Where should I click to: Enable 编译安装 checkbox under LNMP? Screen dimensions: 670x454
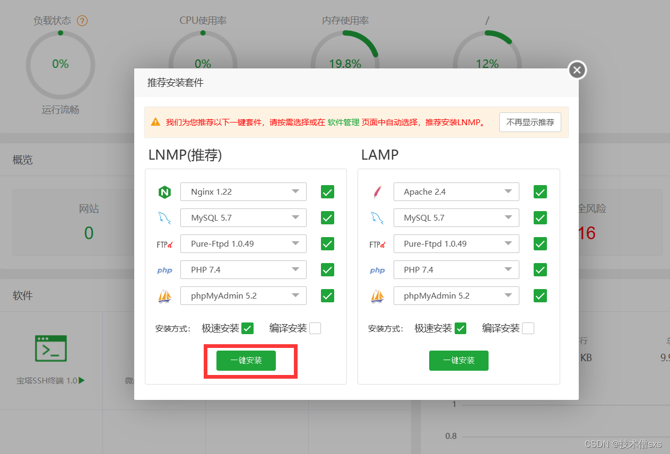click(315, 328)
